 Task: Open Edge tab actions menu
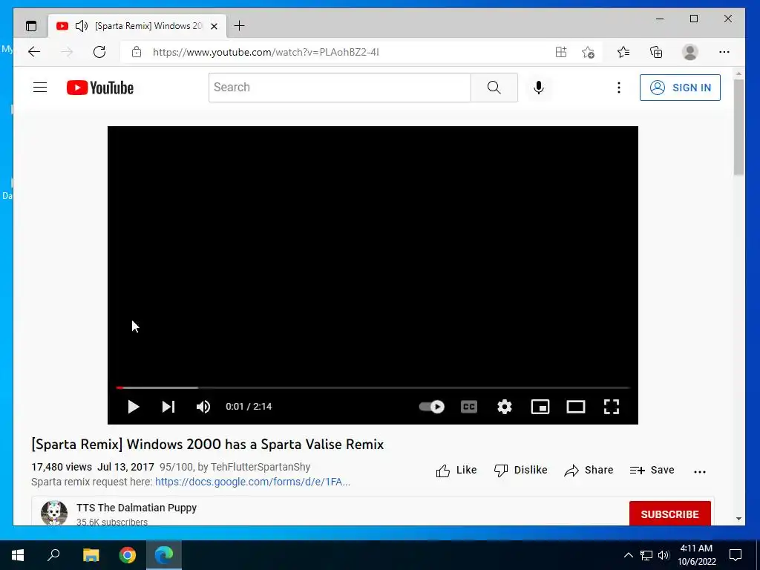point(31,26)
